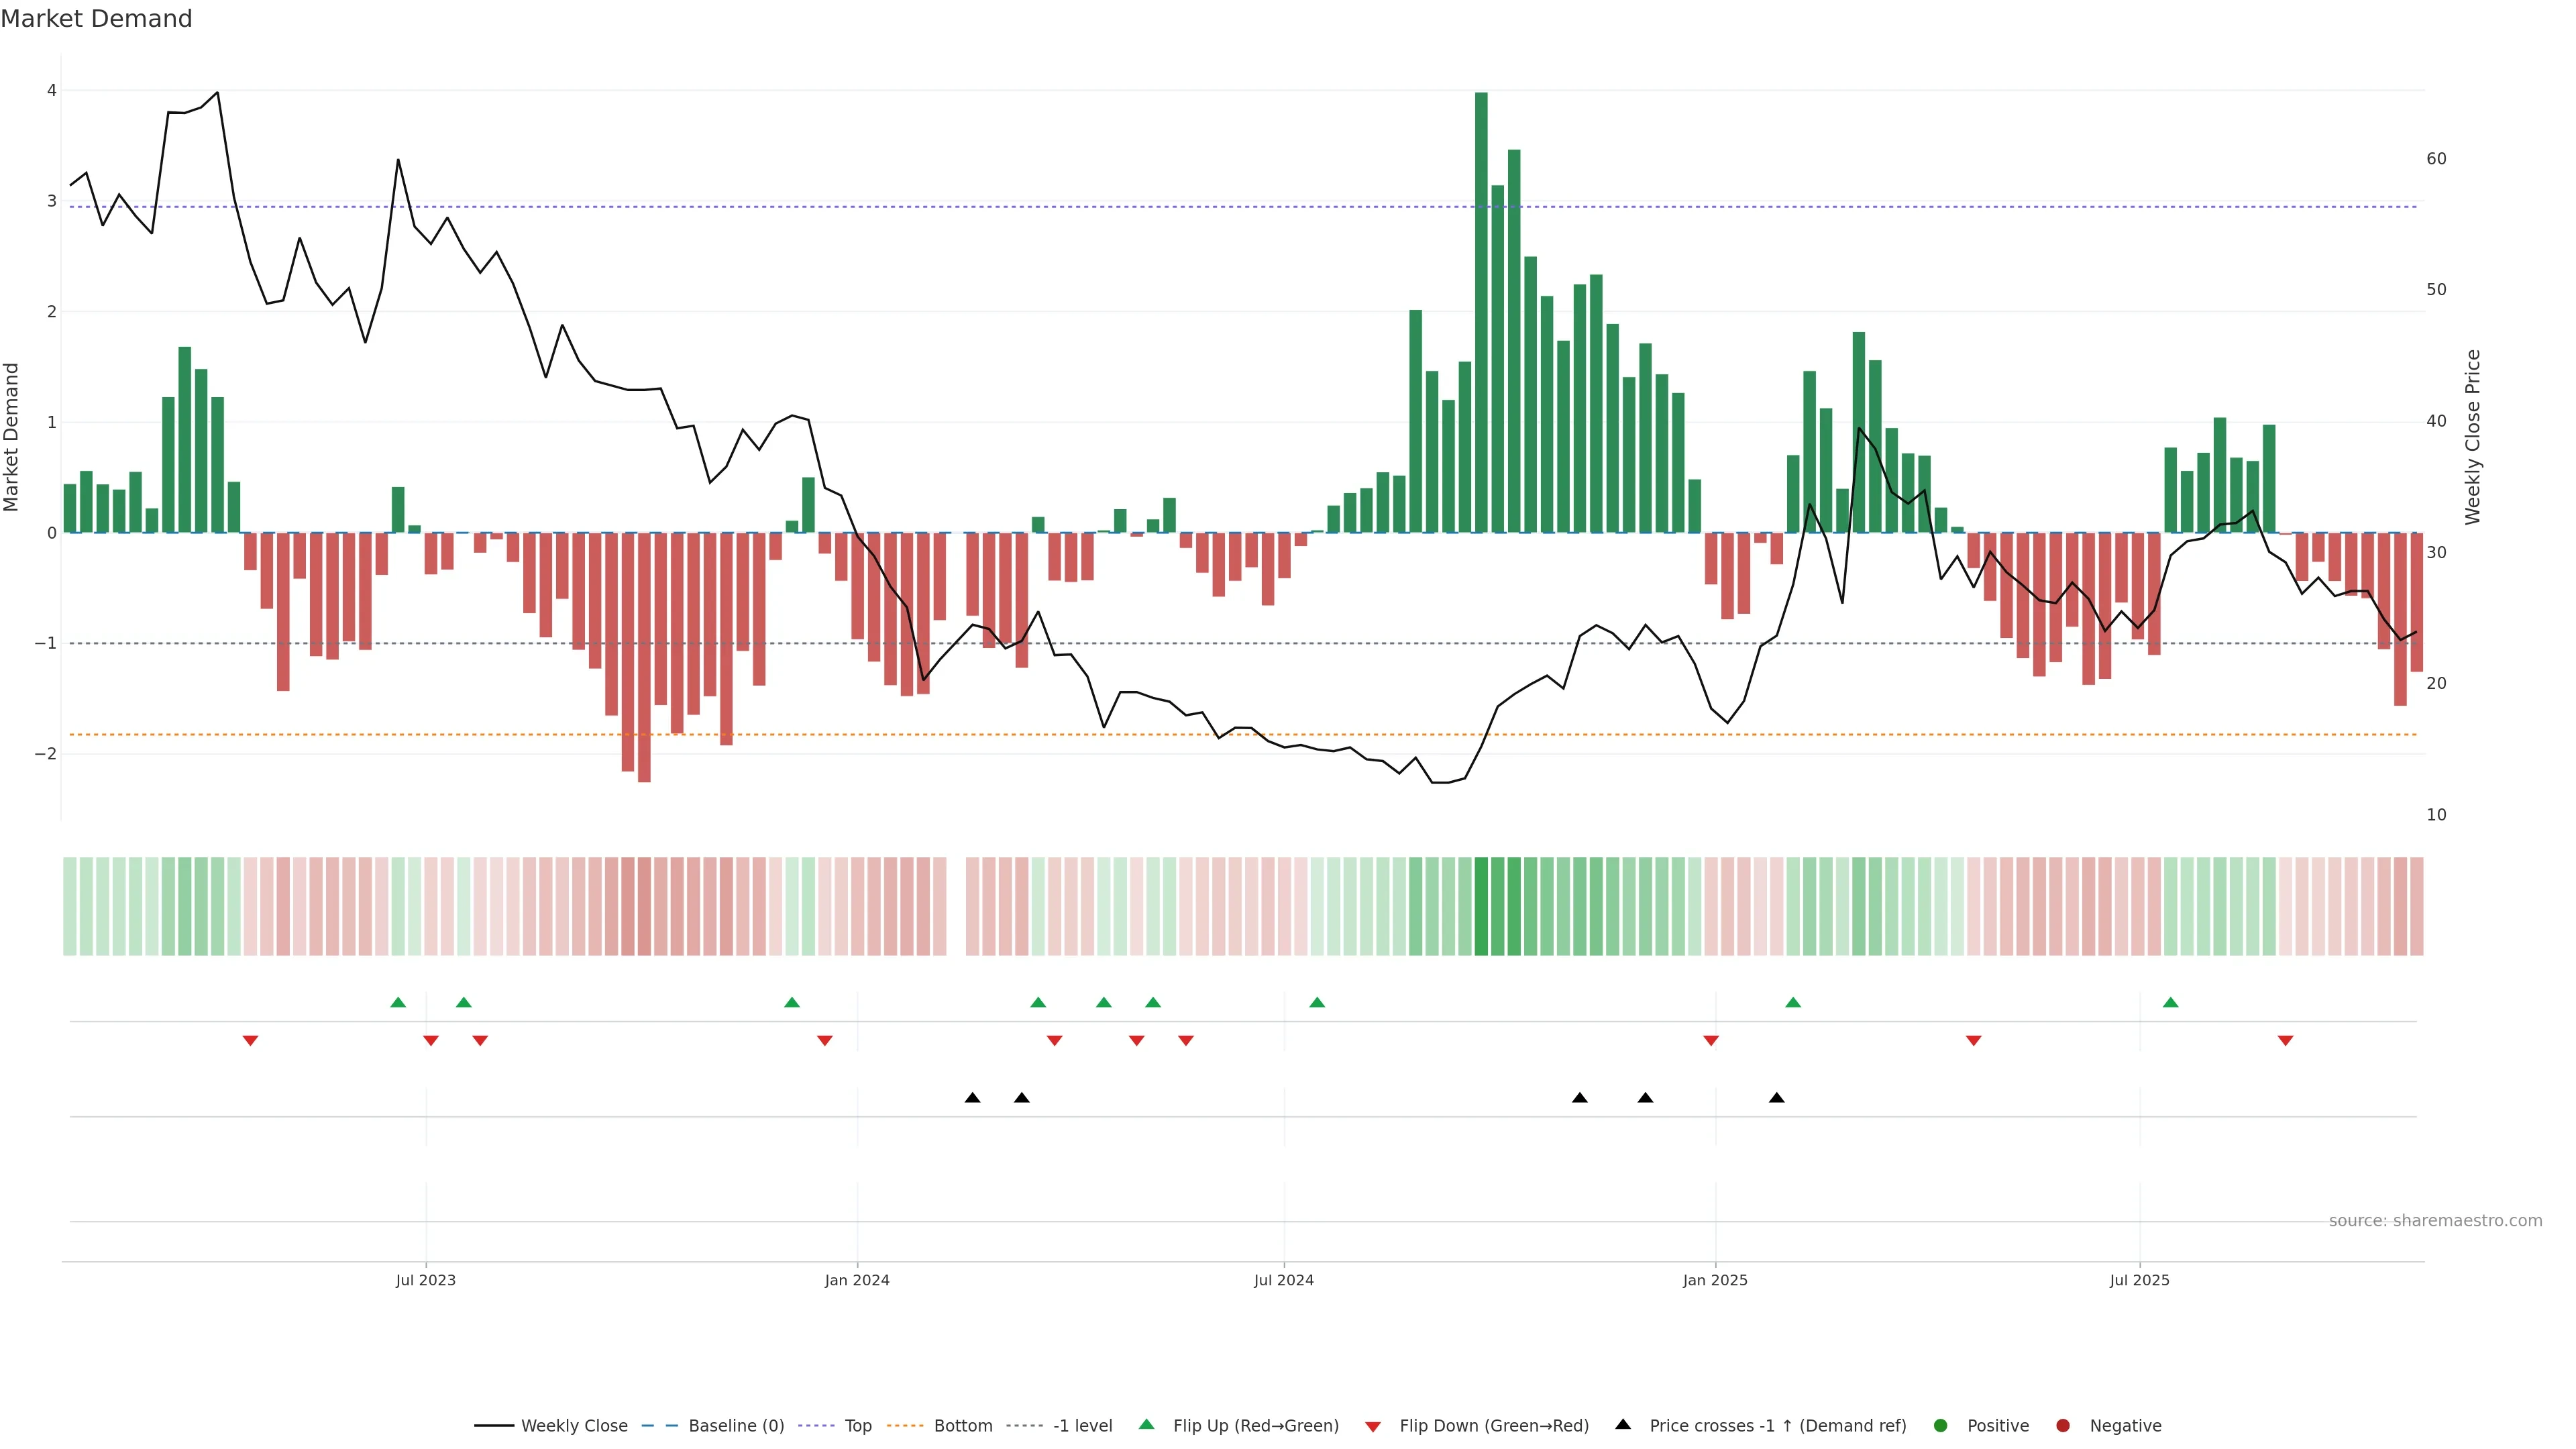Screen dimensions: 2576x1449
Task: Click the Jan 2025 axis label
Action: pyautogui.click(x=1715, y=1280)
